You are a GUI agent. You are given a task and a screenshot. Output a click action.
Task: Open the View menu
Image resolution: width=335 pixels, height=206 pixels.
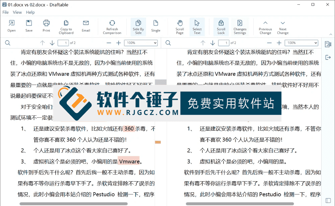pyautogui.click(x=17, y=12)
